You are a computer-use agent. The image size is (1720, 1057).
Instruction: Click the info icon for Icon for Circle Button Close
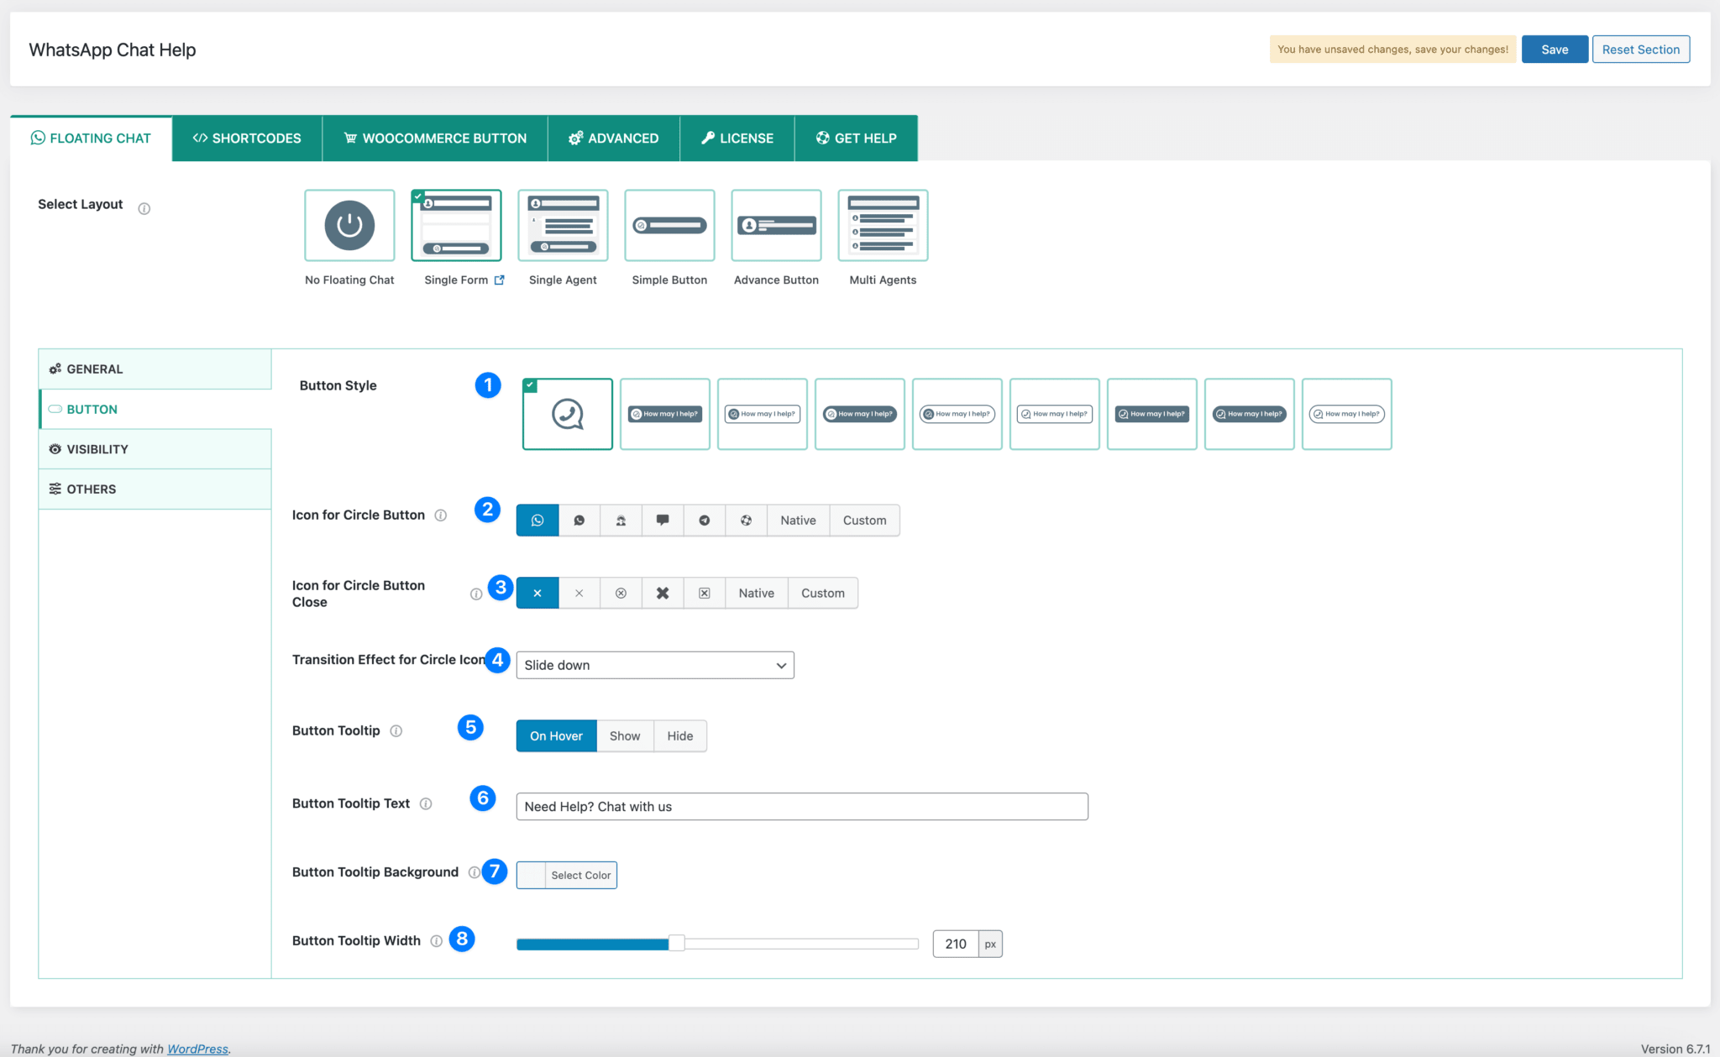(476, 594)
